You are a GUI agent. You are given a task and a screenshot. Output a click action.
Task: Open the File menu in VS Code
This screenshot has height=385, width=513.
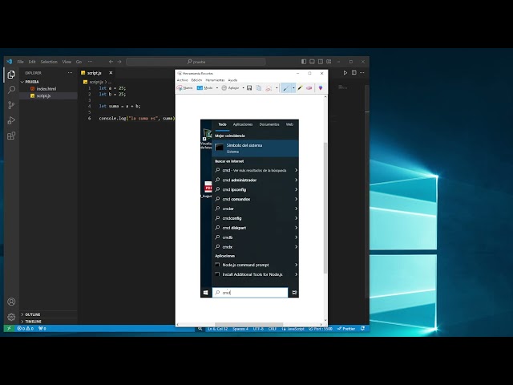tap(20, 62)
